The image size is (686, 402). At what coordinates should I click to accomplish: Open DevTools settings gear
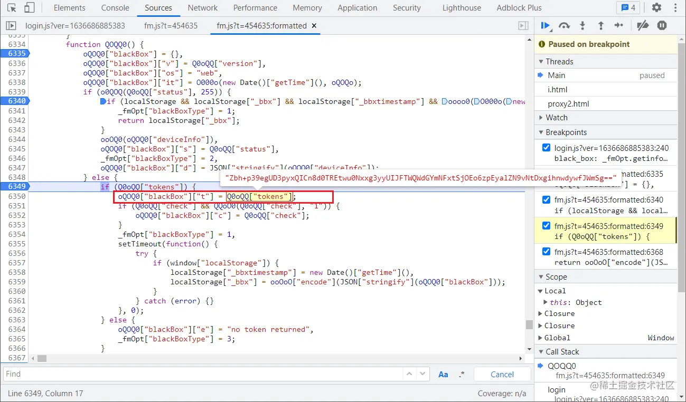pos(656,8)
